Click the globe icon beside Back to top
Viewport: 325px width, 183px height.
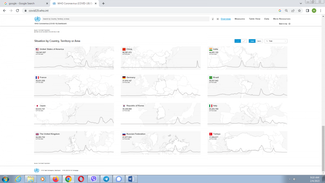coord(290,24)
